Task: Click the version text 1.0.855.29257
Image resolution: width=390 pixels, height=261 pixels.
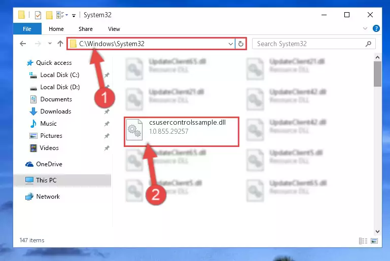Action: (x=169, y=131)
